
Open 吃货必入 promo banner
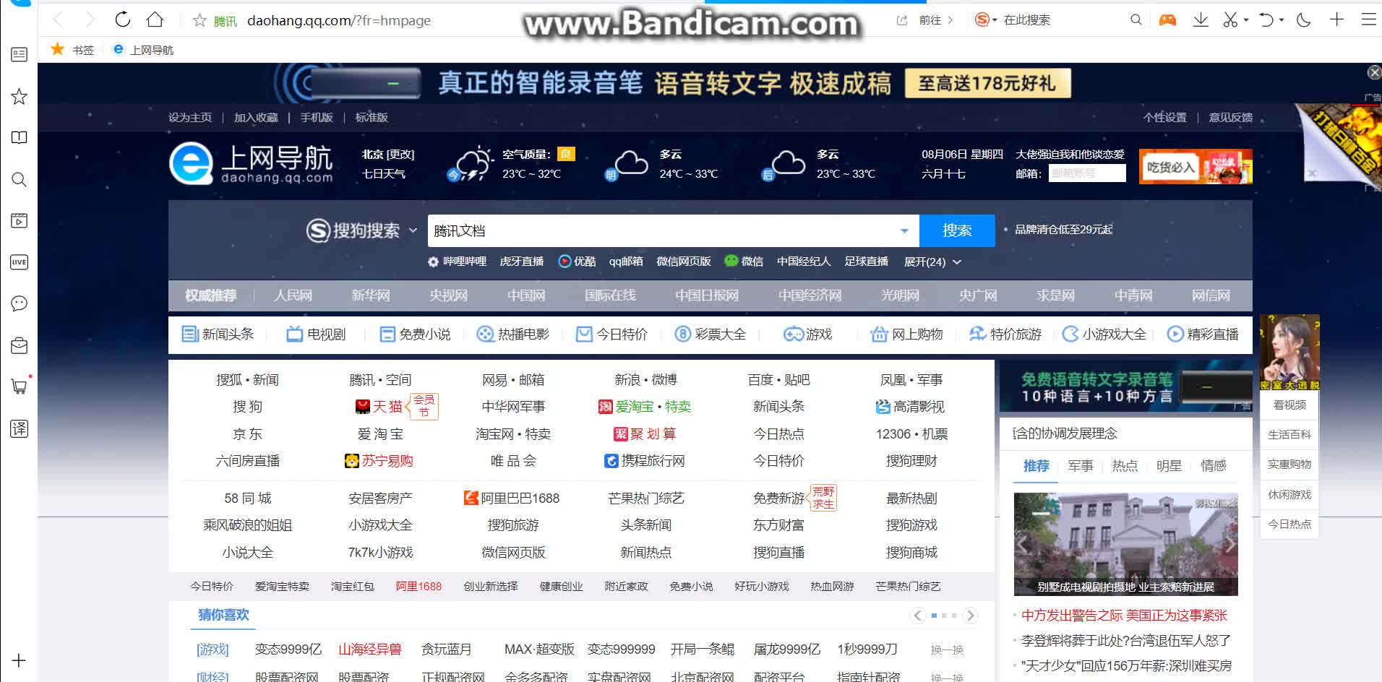pyautogui.click(x=1196, y=167)
